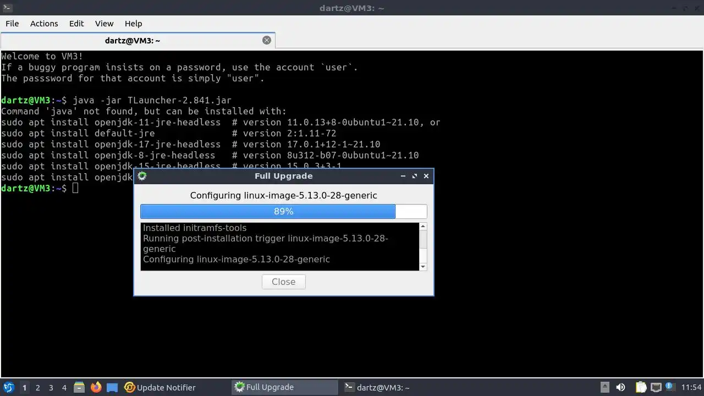Click the 11:54 clock
Screen dimensions: 704x396
691,387
